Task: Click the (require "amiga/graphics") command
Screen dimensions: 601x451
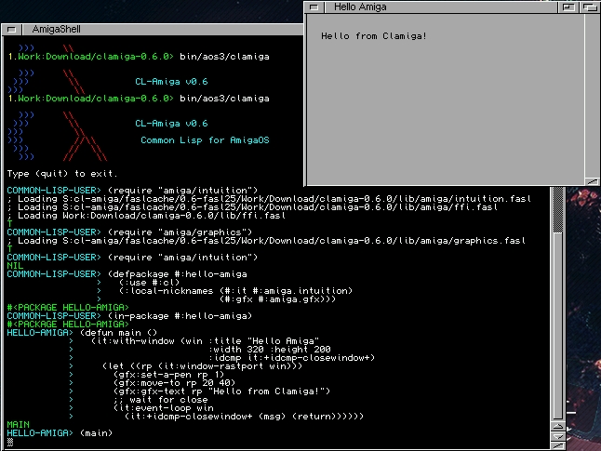Action: pyautogui.click(x=180, y=232)
